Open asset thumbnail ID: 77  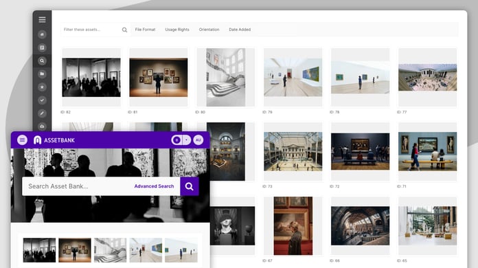coord(427,78)
